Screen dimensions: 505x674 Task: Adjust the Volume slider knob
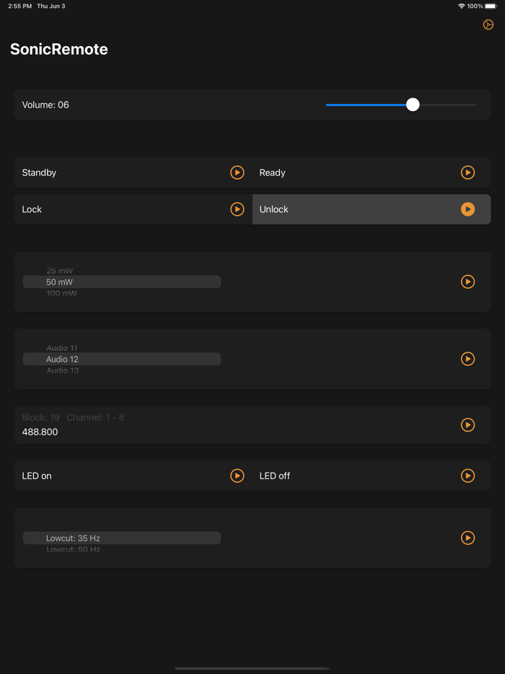coord(412,105)
